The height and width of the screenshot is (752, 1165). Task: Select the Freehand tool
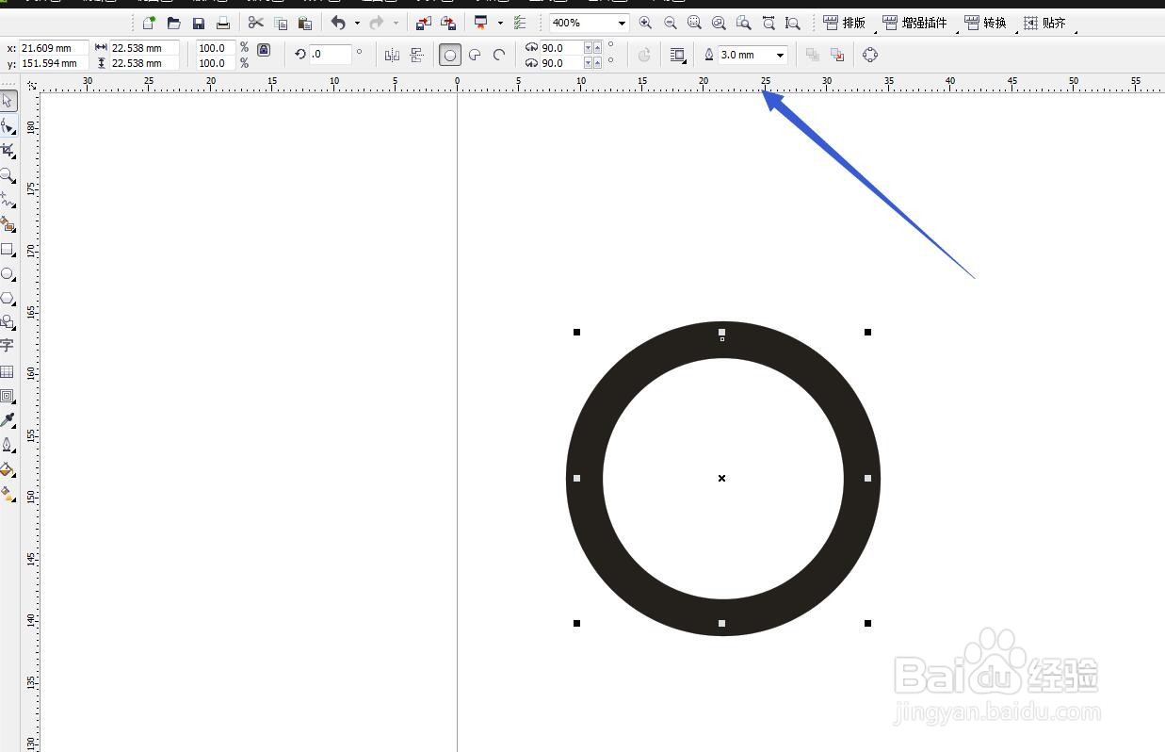(8, 200)
